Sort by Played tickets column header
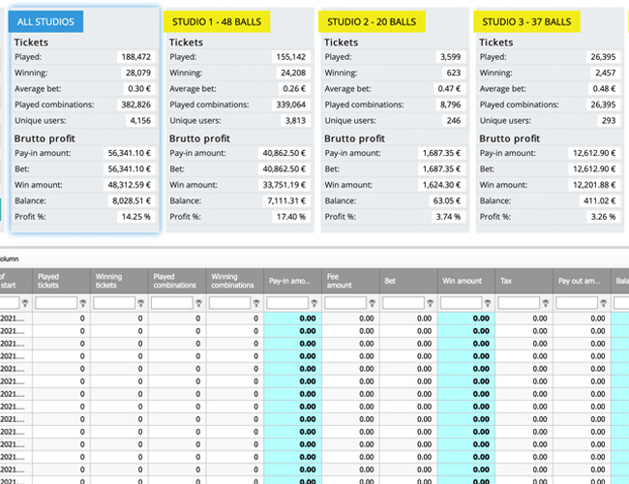The image size is (629, 484). coord(61,281)
